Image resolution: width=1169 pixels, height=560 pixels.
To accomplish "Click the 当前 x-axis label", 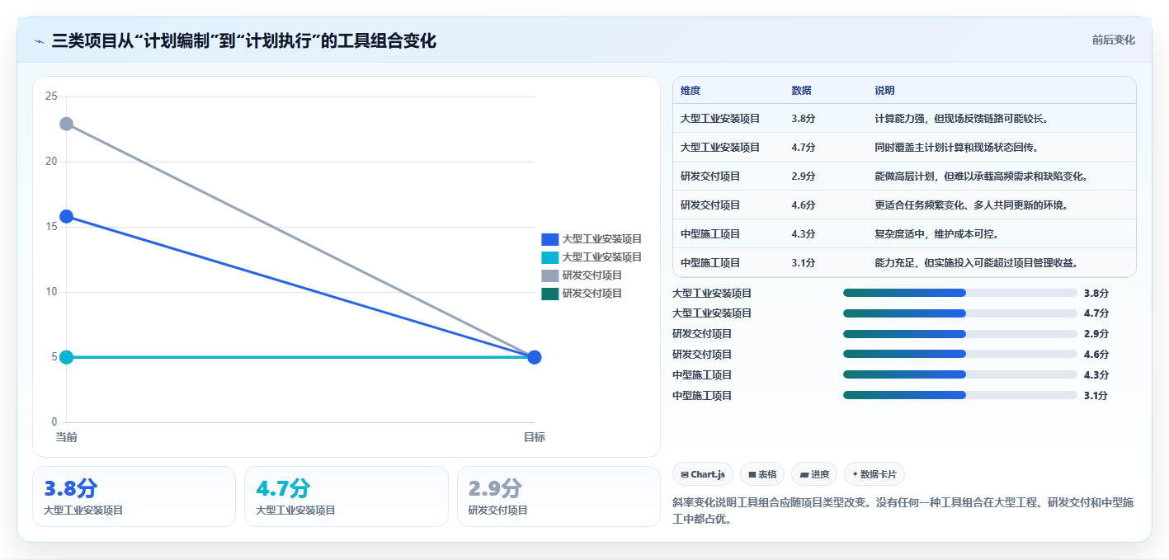I will (67, 437).
